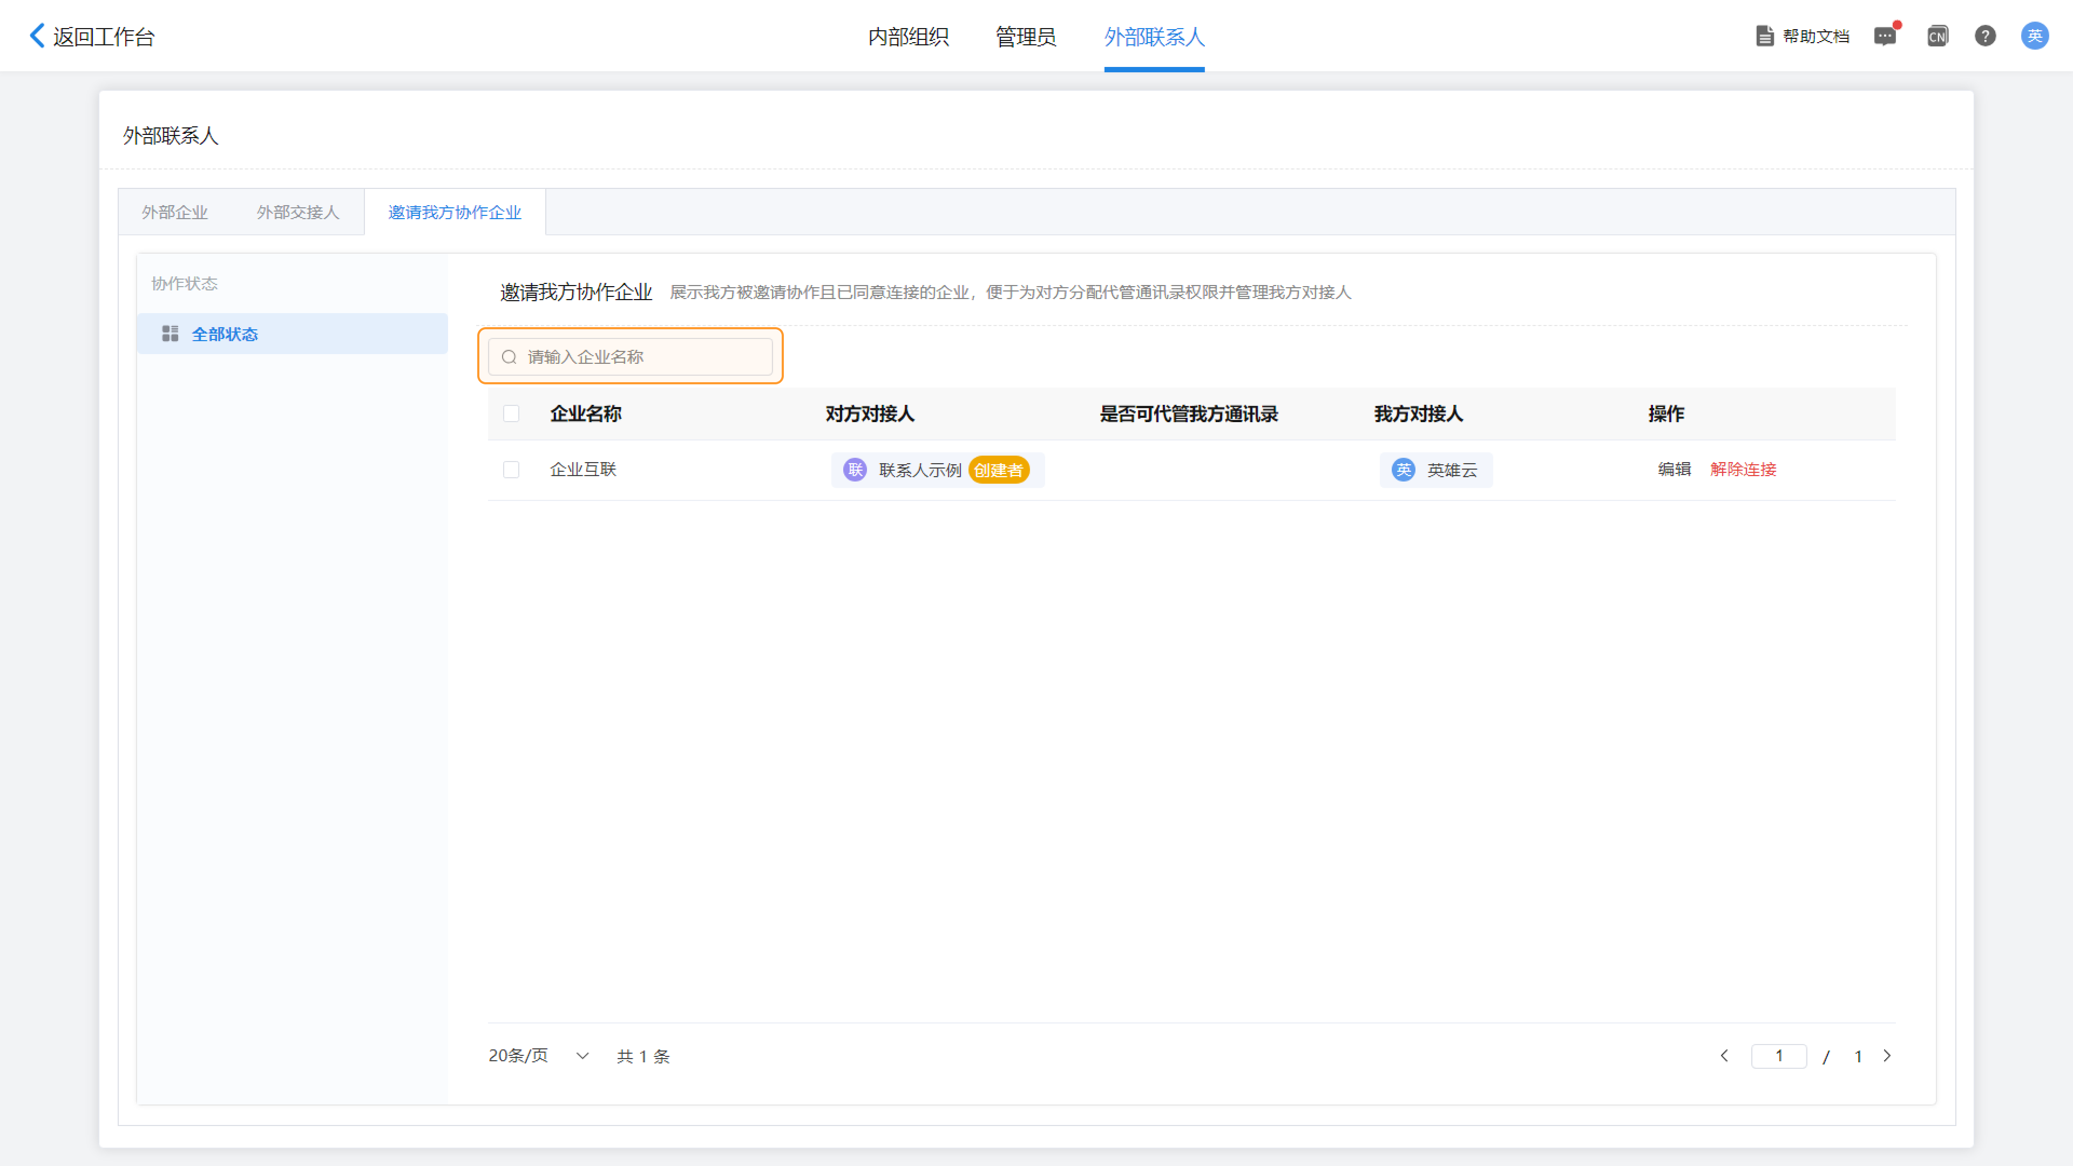2073x1166 pixels.
Task: Open the 外部企业 sub tab
Action: (x=174, y=213)
